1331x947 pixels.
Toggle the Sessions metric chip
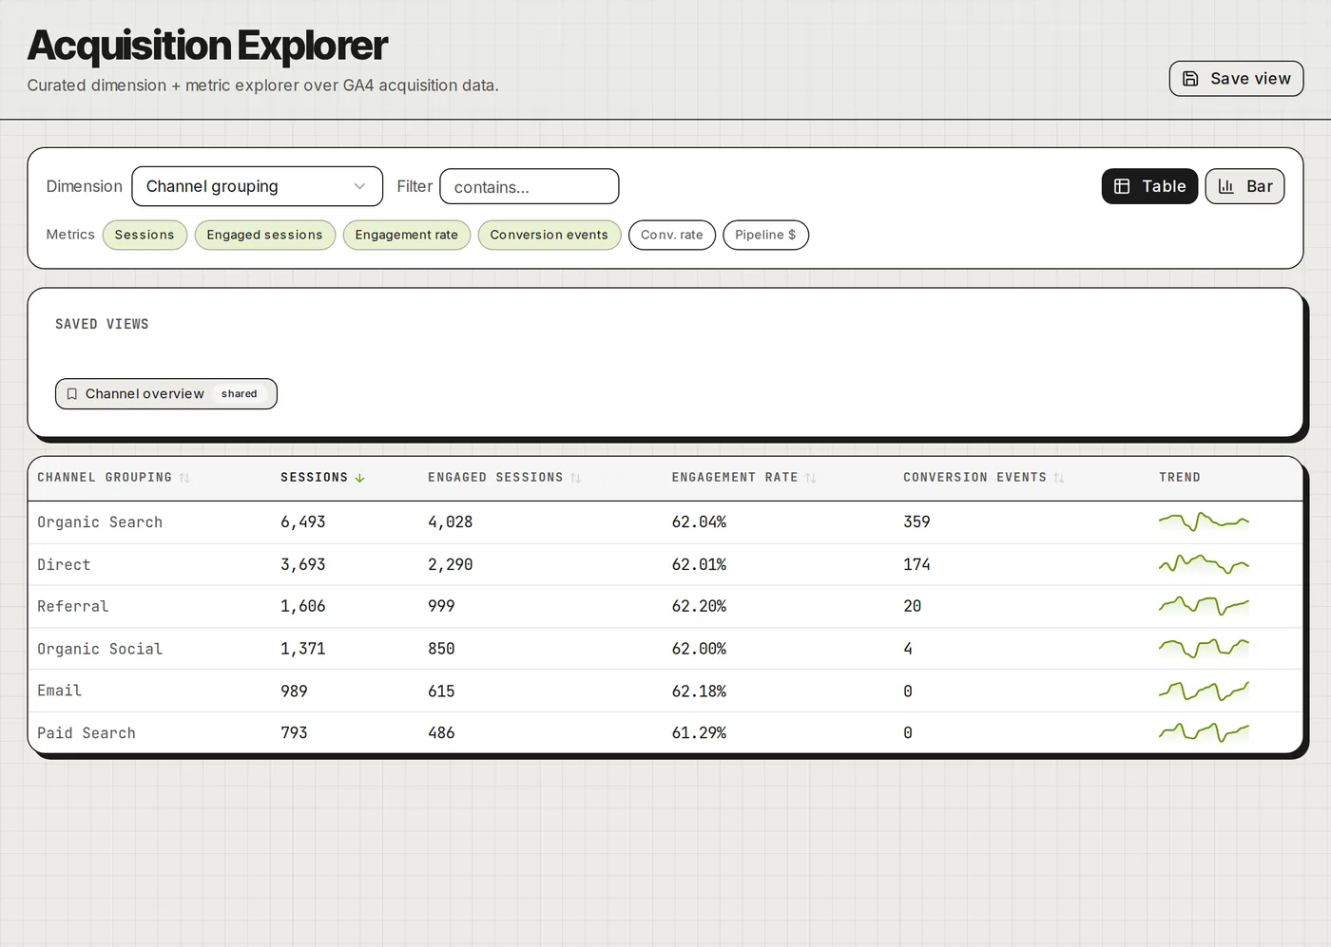[x=145, y=235]
